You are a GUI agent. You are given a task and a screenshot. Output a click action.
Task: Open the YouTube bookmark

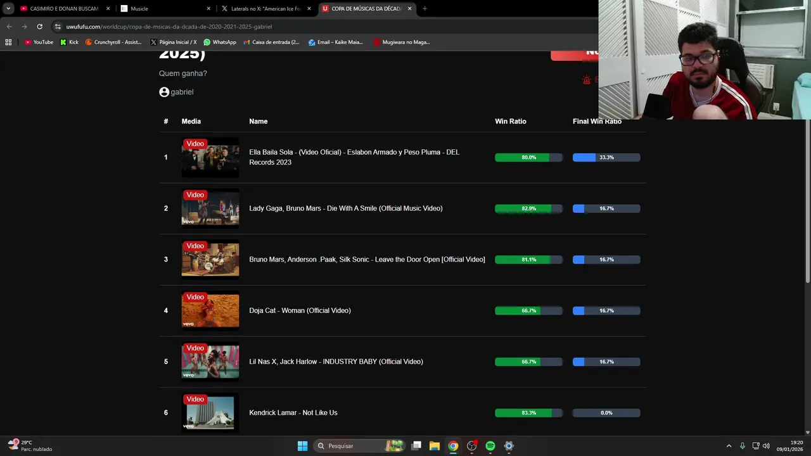tap(39, 42)
